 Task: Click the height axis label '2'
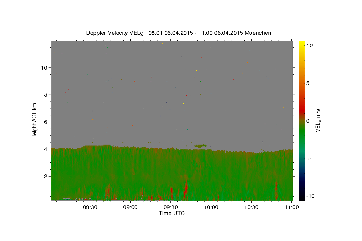pyautogui.click(x=46, y=176)
